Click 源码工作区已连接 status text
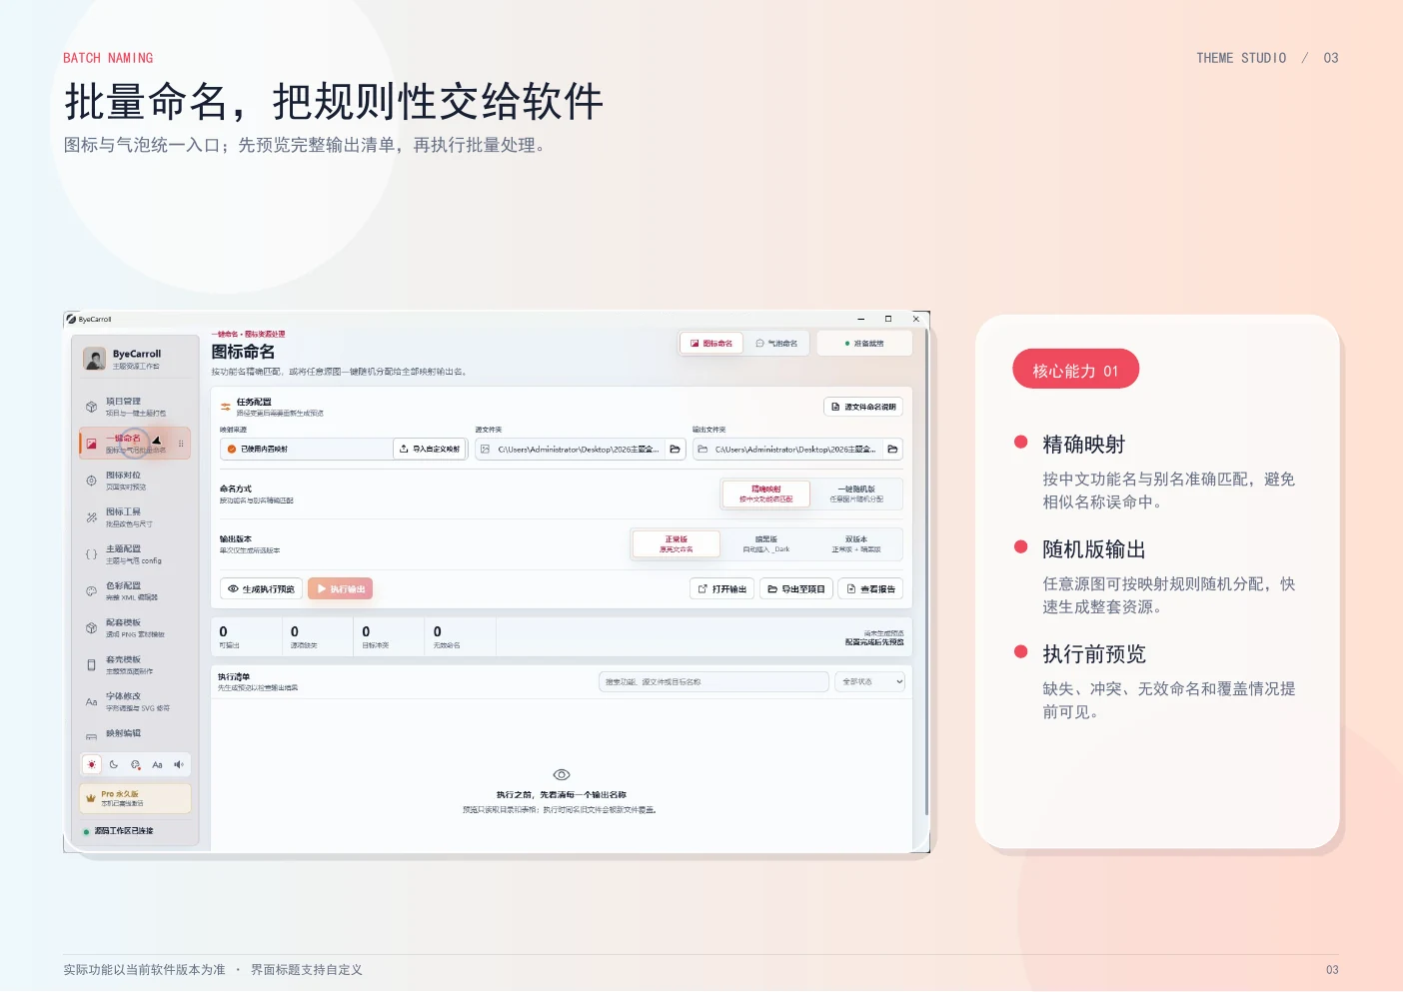Viewport: 1403px width, 992px height. pyautogui.click(x=124, y=831)
